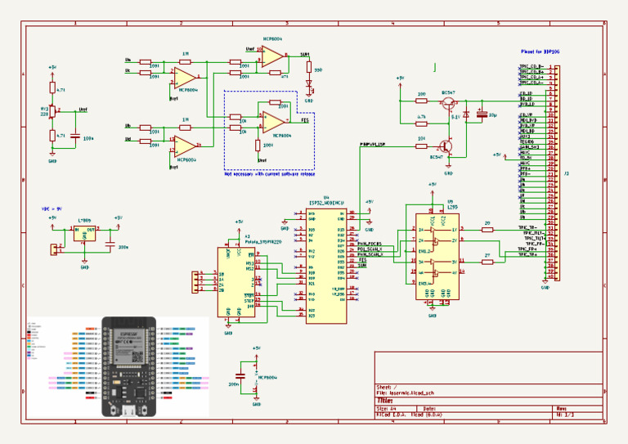
Task: Click the op-amp driving the SUM net
Action: pyautogui.click(x=272, y=57)
